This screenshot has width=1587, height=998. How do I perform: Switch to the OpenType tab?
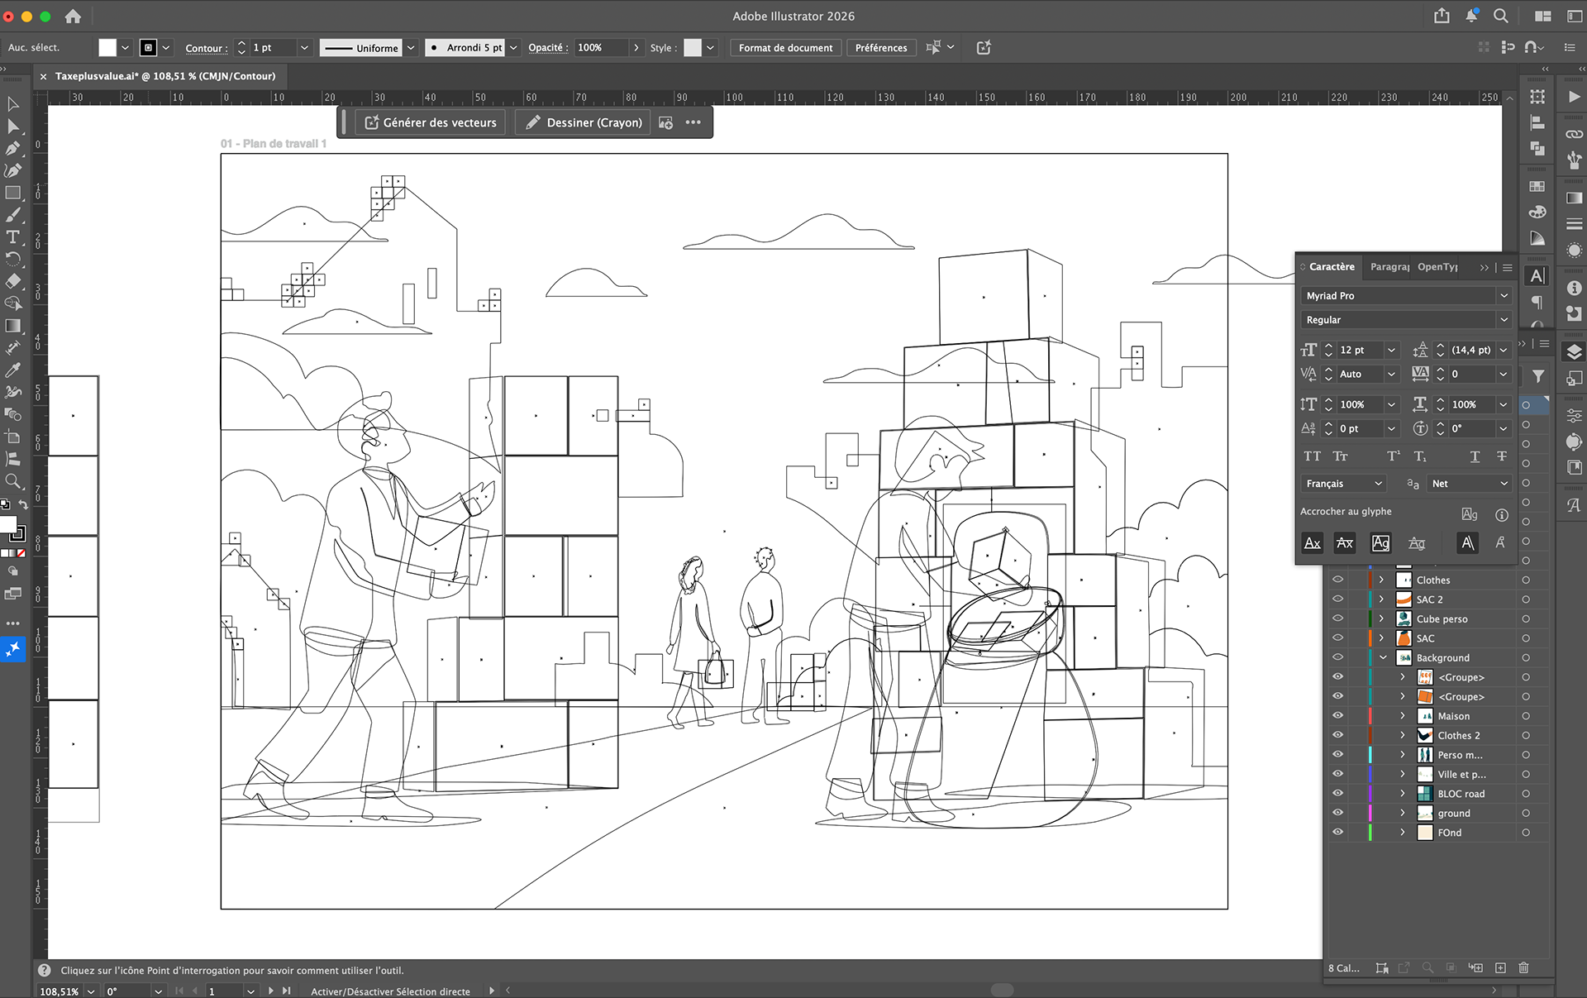click(1437, 266)
